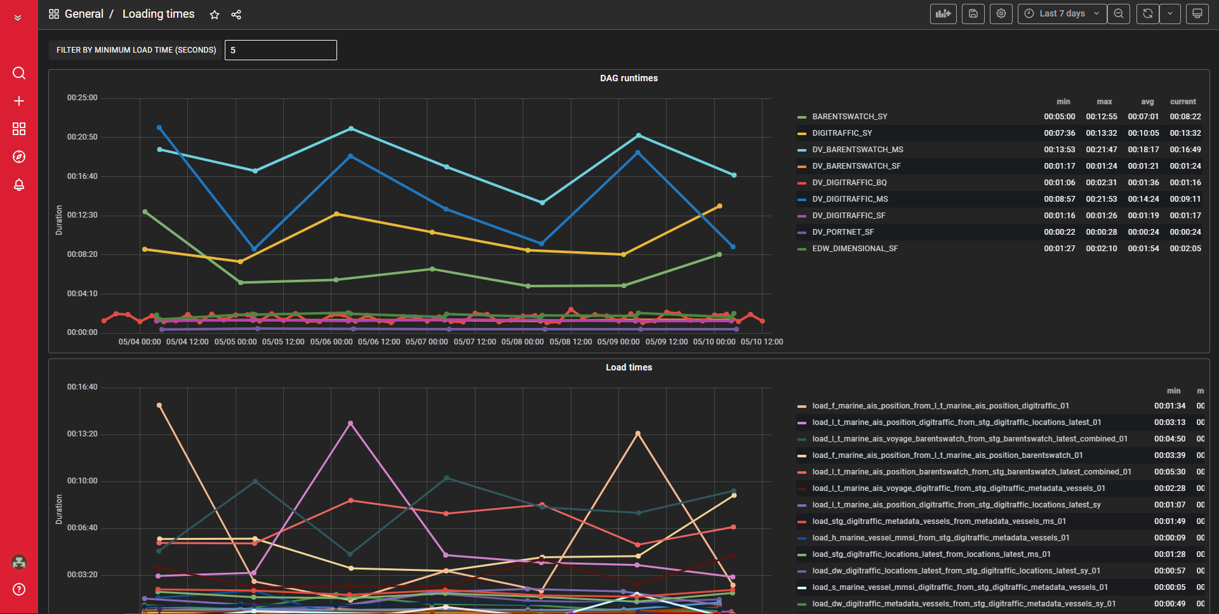Toggle the BARENTSWATCH_SY series in legend

849,117
